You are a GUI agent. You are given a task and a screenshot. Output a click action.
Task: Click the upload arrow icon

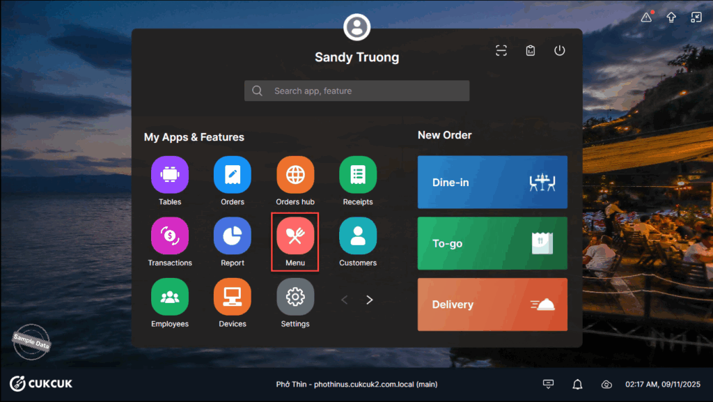point(671,17)
